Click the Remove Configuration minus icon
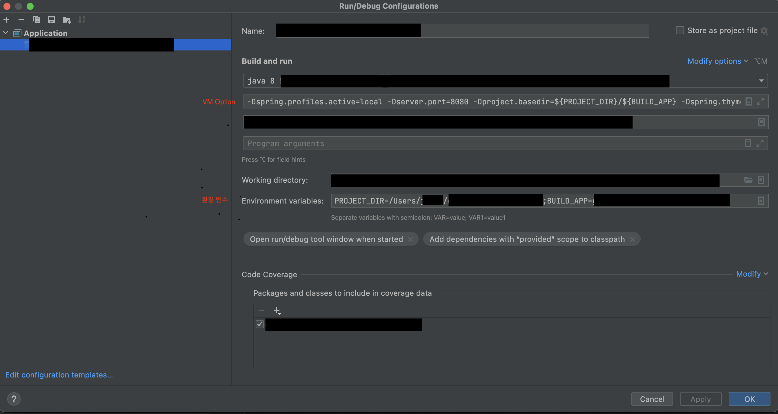The image size is (778, 414). [21, 20]
